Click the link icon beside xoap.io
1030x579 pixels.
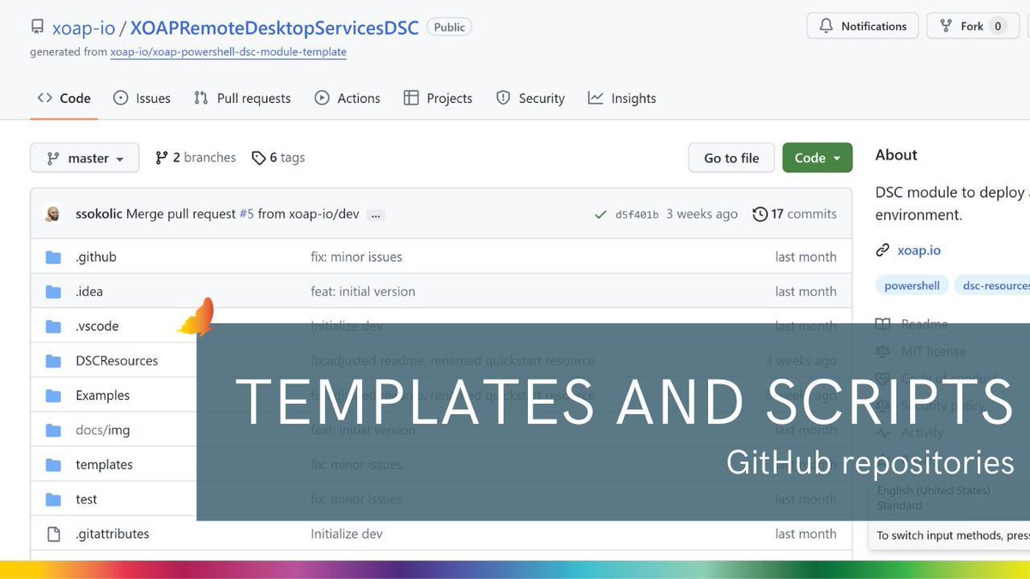click(882, 250)
